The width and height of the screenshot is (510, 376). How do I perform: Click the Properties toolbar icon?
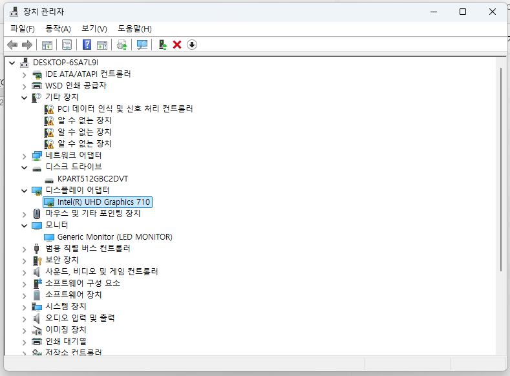67,45
